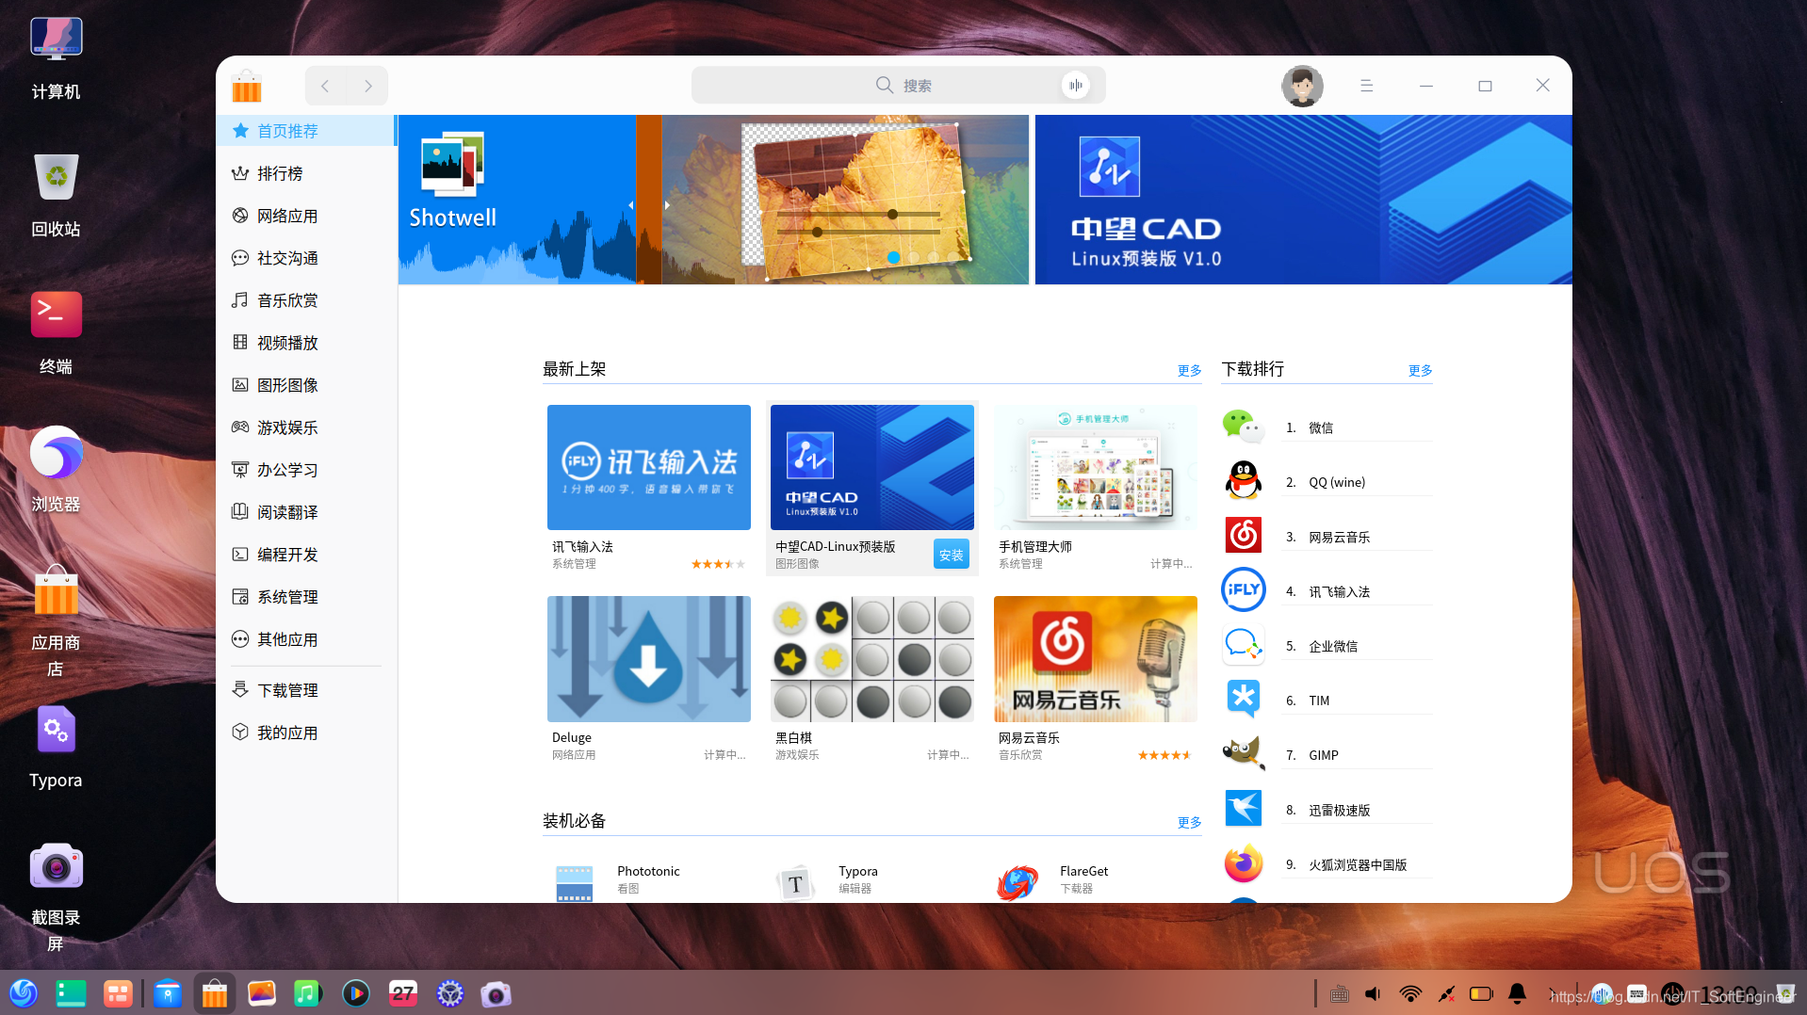Open 浏览器 desktop icon
Image resolution: width=1807 pixels, height=1015 pixels.
pos(56,471)
